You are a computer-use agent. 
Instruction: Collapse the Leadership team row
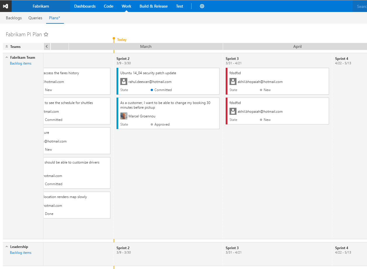(6, 247)
